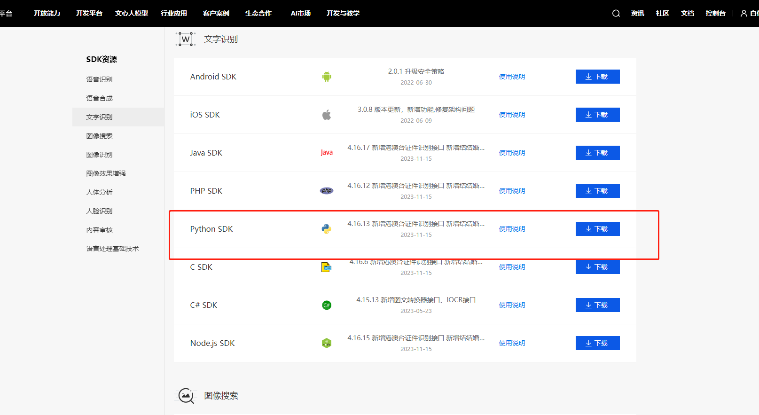The width and height of the screenshot is (759, 415).
Task: Click the 文字识别 section heading icon
Action: [186, 39]
